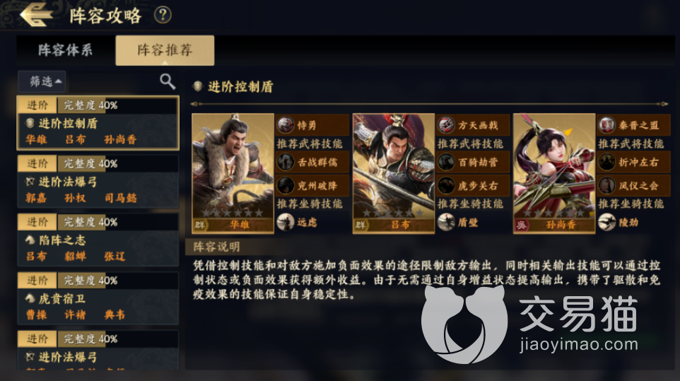The width and height of the screenshot is (680, 381).
Task: Select the 秦晋之盟 skill icon
Action: [606, 125]
